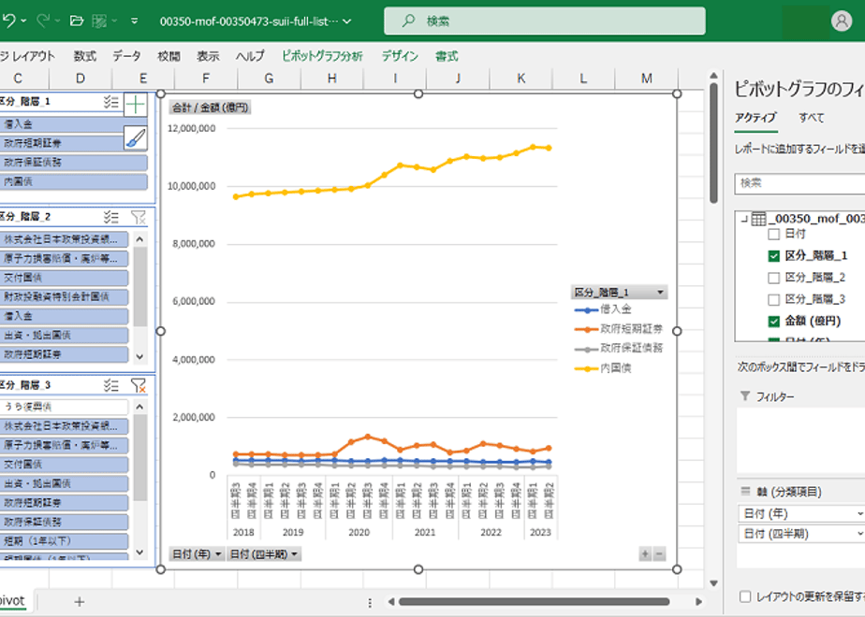Click 政府短期証券 orange legend entry
Image resolution: width=865 pixels, height=617 pixels.
(x=618, y=329)
